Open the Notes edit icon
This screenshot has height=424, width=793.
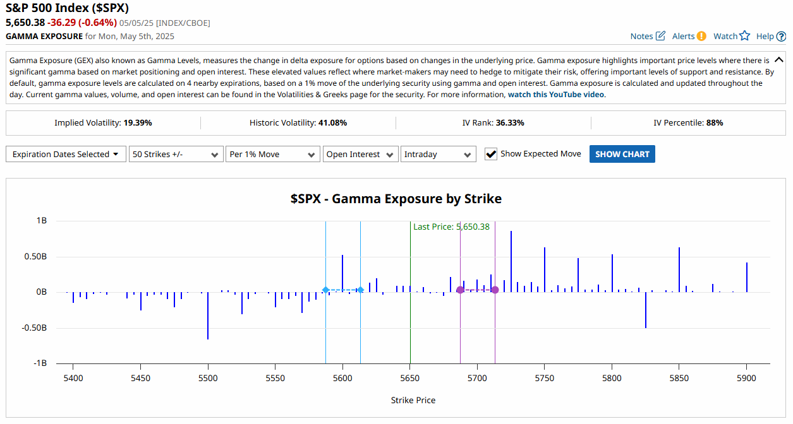[660, 36]
